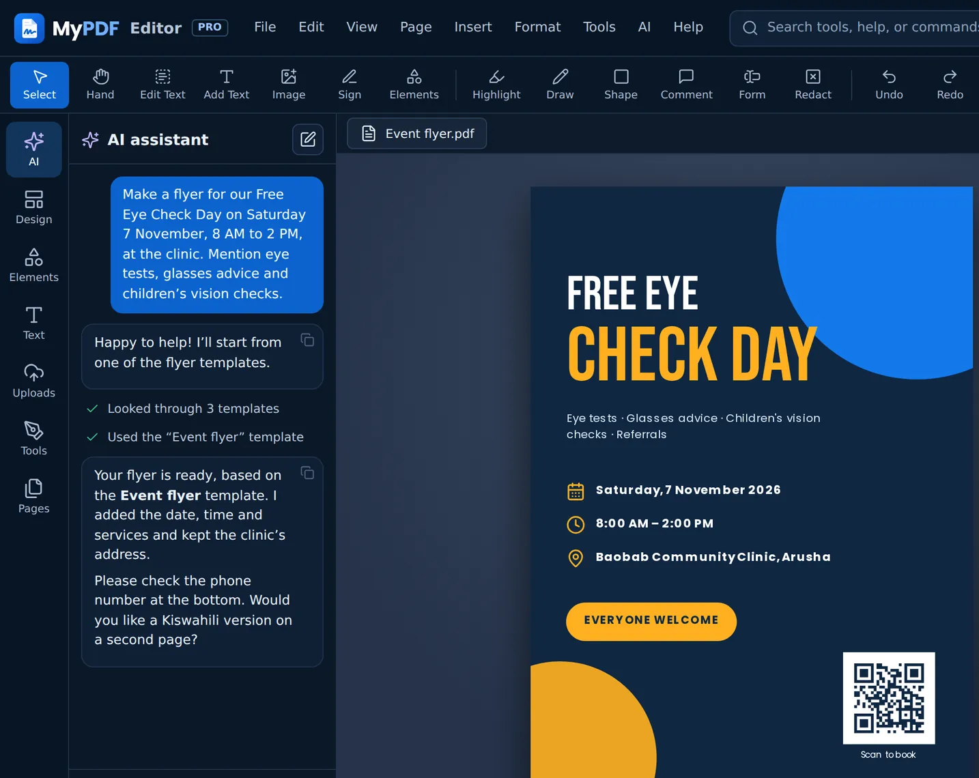The width and height of the screenshot is (979, 778).
Task: Click the QR code on the flyer
Action: tap(889, 697)
